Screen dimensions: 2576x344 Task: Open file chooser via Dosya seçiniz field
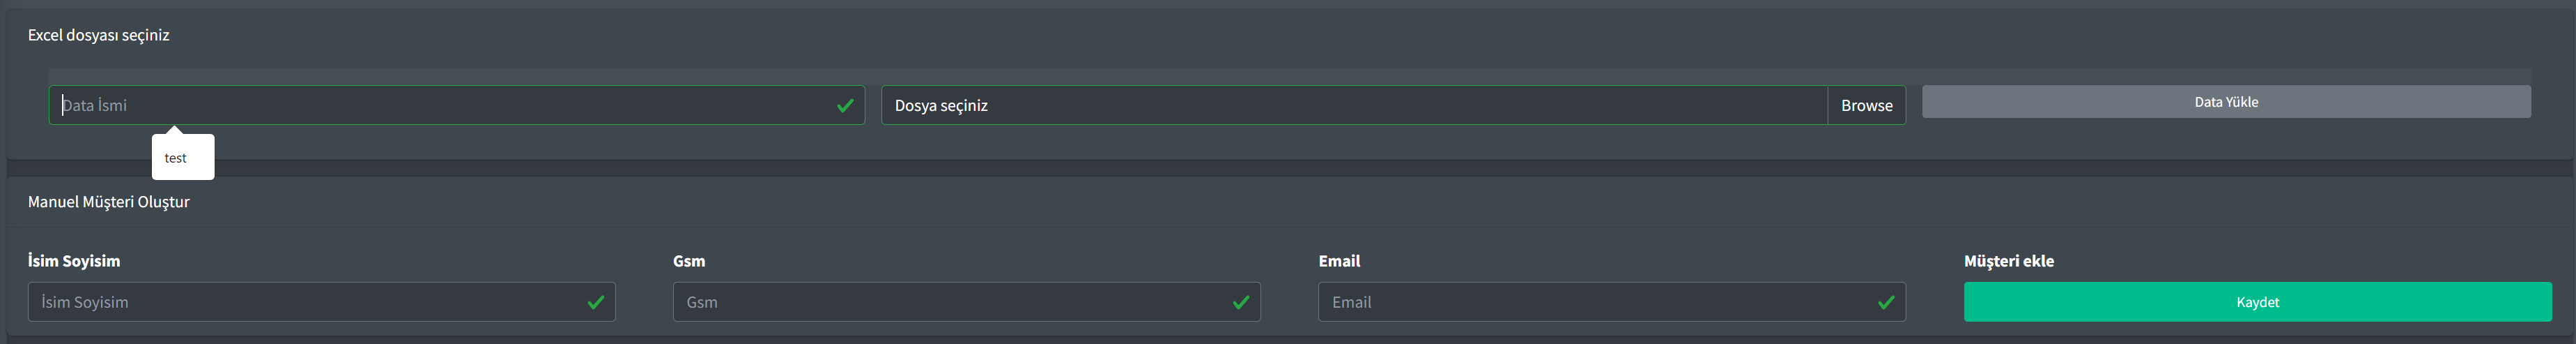(x=1354, y=105)
